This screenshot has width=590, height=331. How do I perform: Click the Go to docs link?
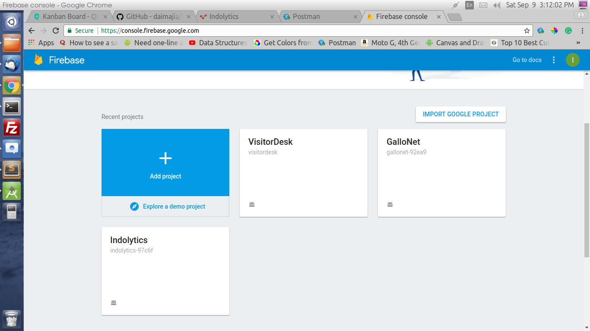pos(527,60)
